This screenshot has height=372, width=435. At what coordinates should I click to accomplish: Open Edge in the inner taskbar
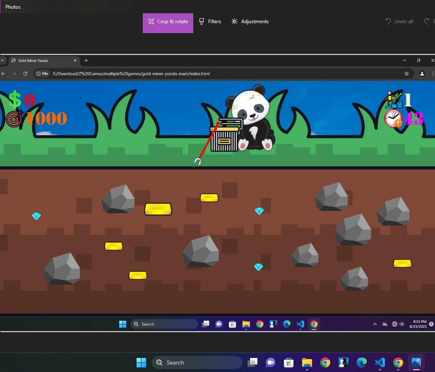click(x=287, y=324)
